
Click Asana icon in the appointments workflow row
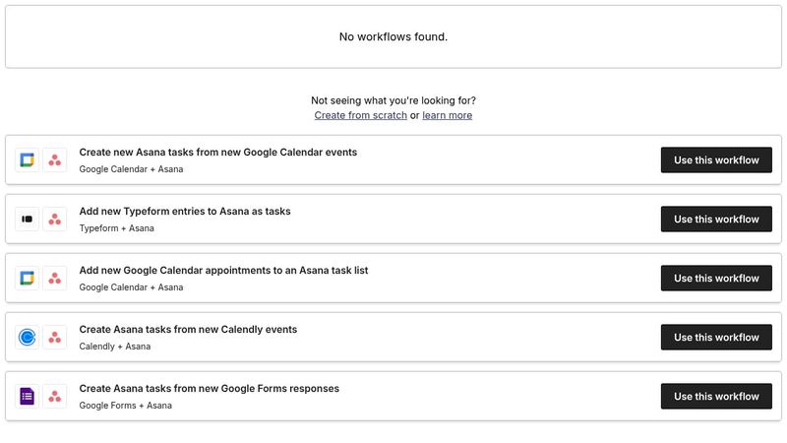55,279
